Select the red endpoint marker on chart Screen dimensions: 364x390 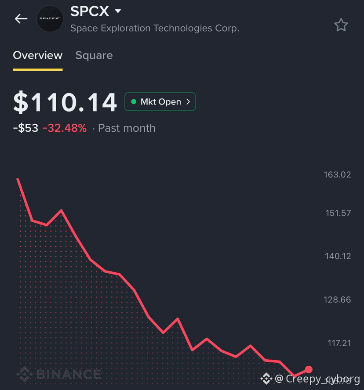point(309,369)
